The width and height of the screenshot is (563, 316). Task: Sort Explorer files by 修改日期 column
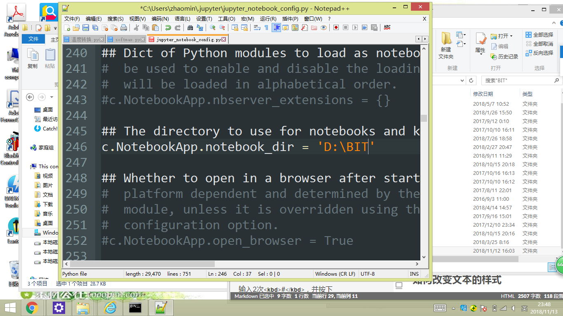[483, 94]
